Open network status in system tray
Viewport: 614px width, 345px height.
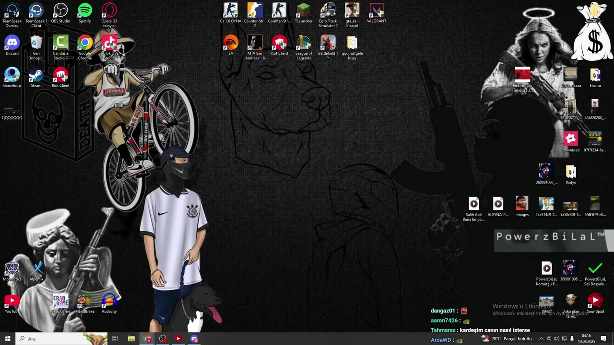[x=564, y=339]
